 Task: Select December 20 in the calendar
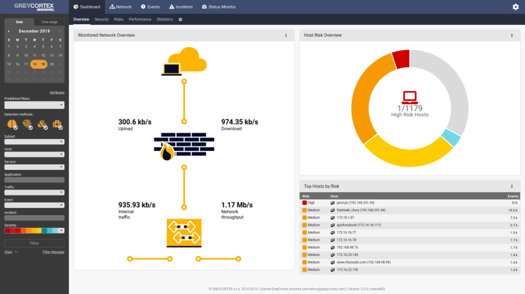[x=52, y=64]
